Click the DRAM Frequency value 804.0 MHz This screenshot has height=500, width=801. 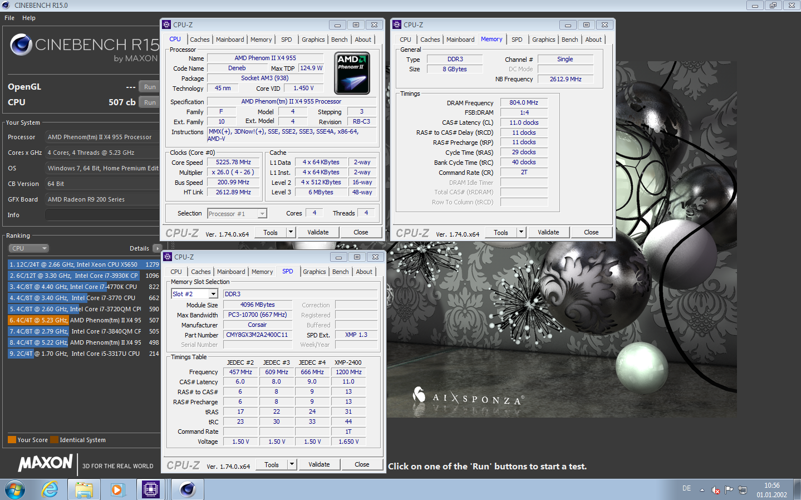[524, 102]
